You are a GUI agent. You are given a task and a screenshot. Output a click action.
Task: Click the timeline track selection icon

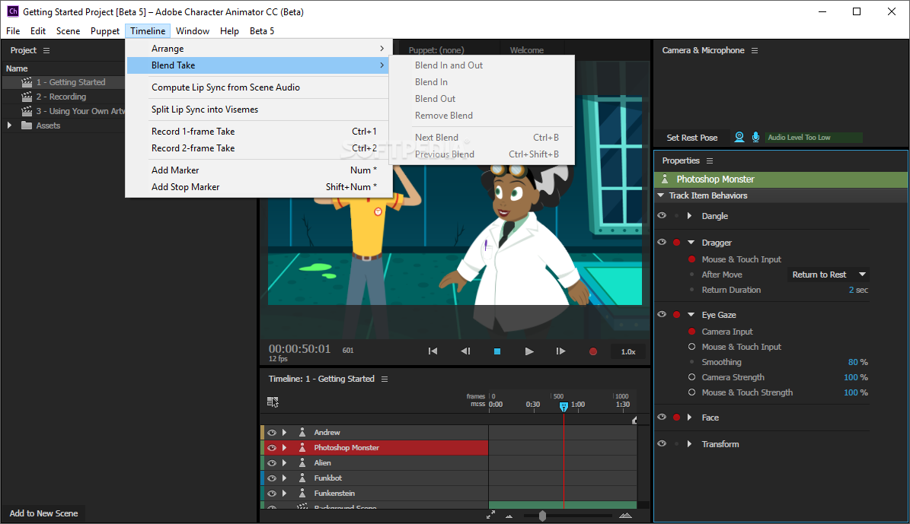point(273,402)
